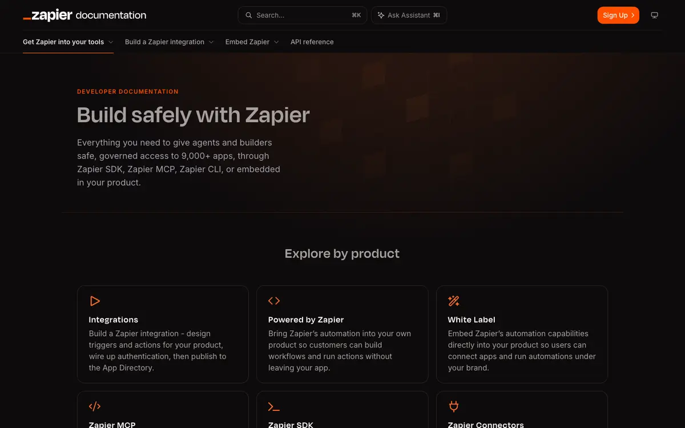
Task: Click the Integrations play icon
Action: click(x=95, y=301)
